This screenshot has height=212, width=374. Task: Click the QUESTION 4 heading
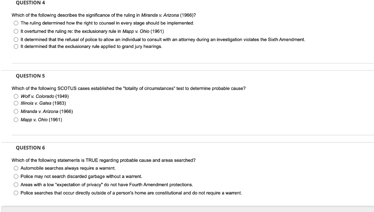tap(30, 3)
